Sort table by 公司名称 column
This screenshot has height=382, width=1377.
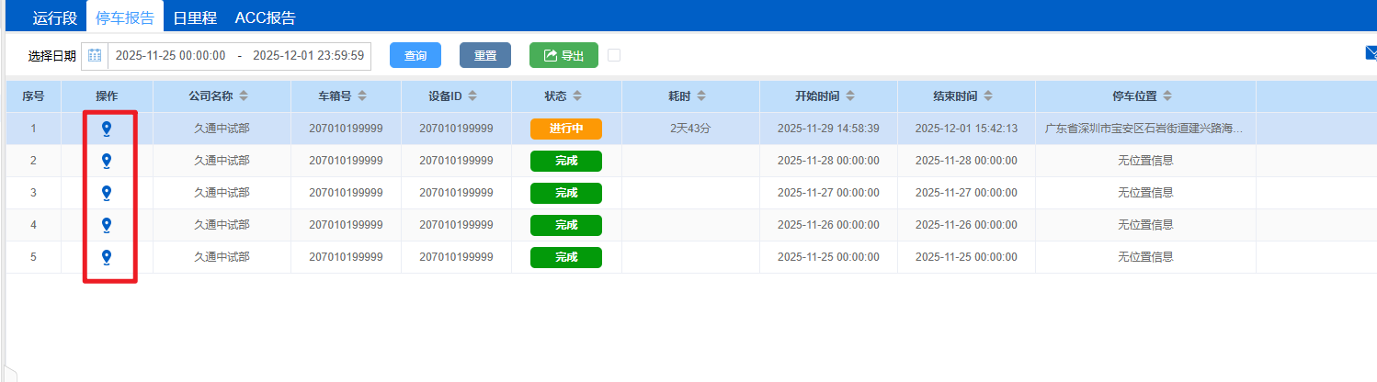pyautogui.click(x=244, y=96)
